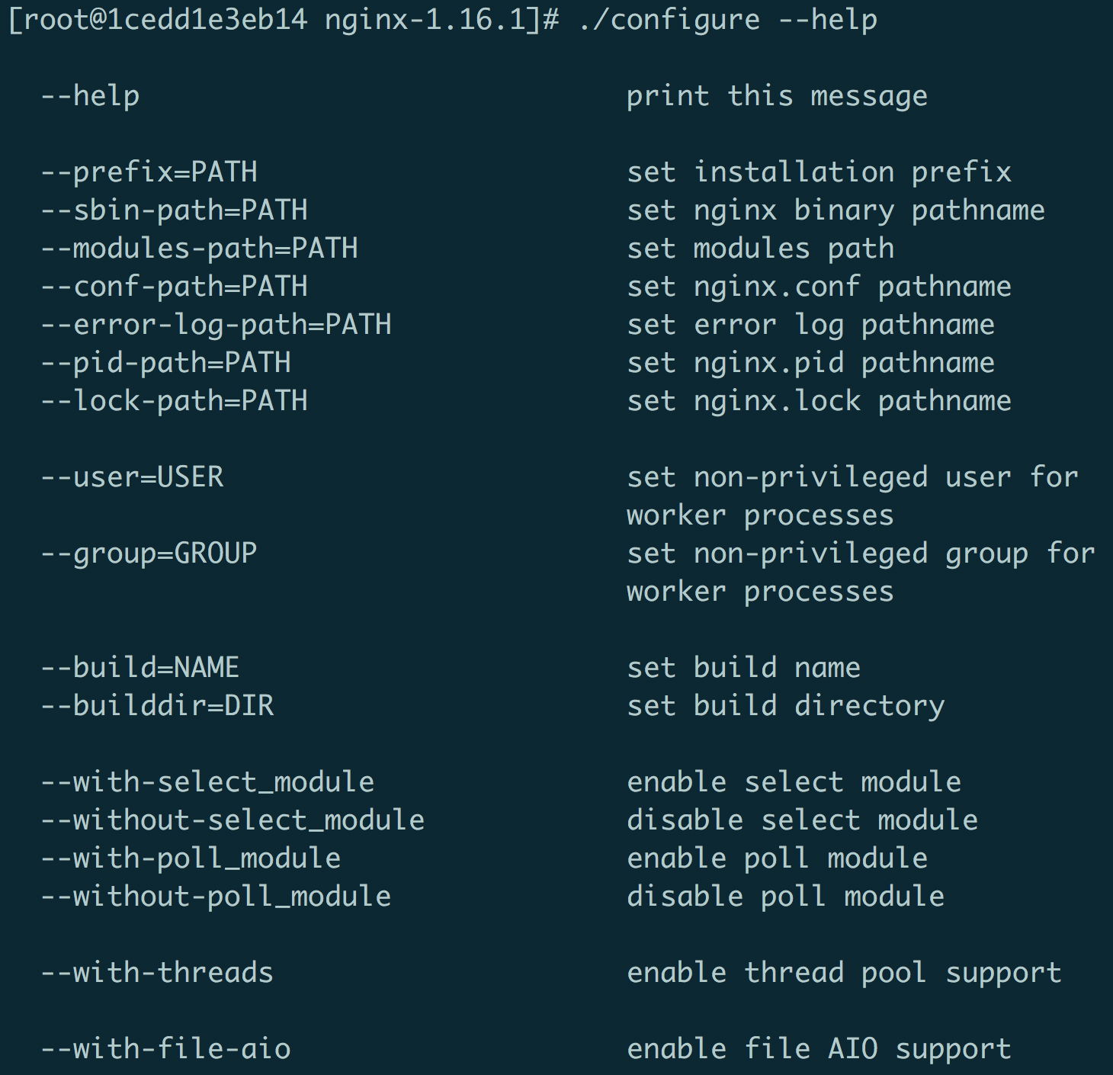
Task: Click the --modules-path=PATH option
Action: click(200, 249)
